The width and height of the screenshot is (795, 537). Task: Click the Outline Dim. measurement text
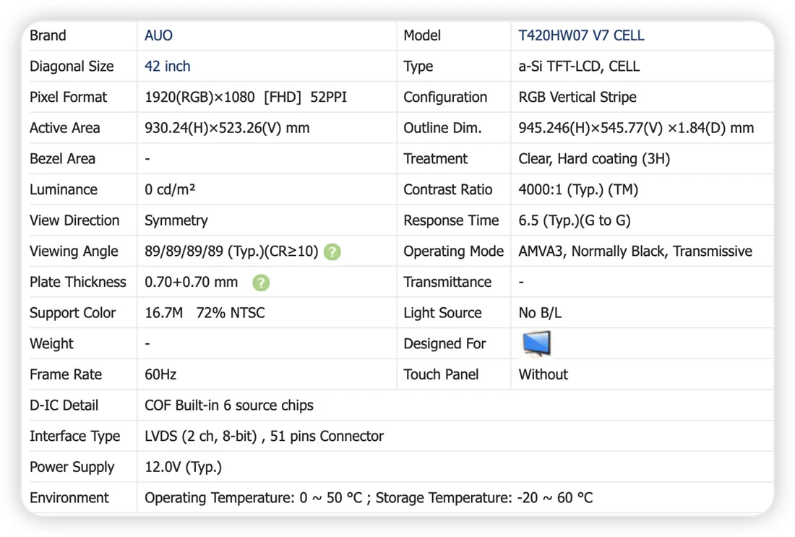(636, 129)
